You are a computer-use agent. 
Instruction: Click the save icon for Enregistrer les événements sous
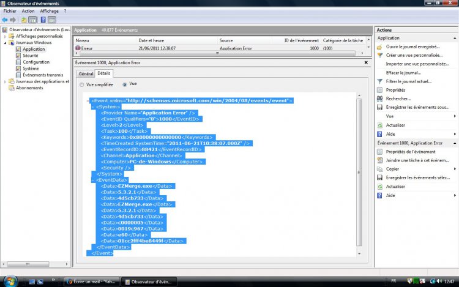(380, 107)
